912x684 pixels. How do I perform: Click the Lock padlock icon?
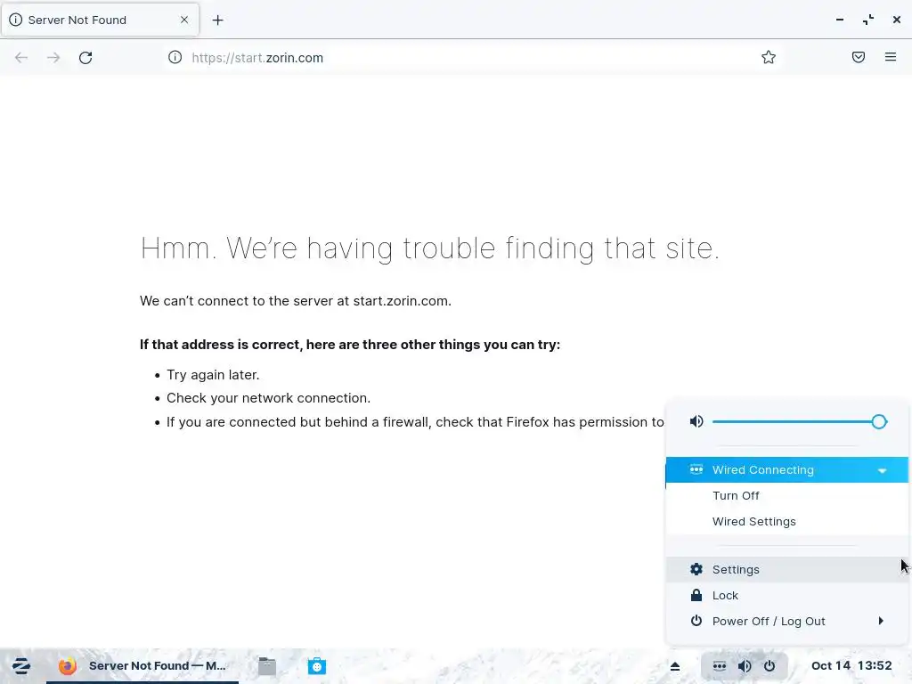[x=696, y=595]
